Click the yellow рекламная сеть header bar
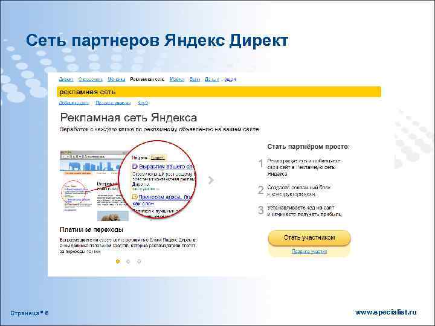This screenshot has width=435, height=326. [x=219, y=92]
